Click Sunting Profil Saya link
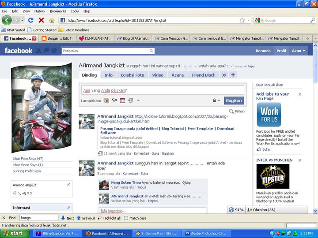 click(x=26, y=171)
